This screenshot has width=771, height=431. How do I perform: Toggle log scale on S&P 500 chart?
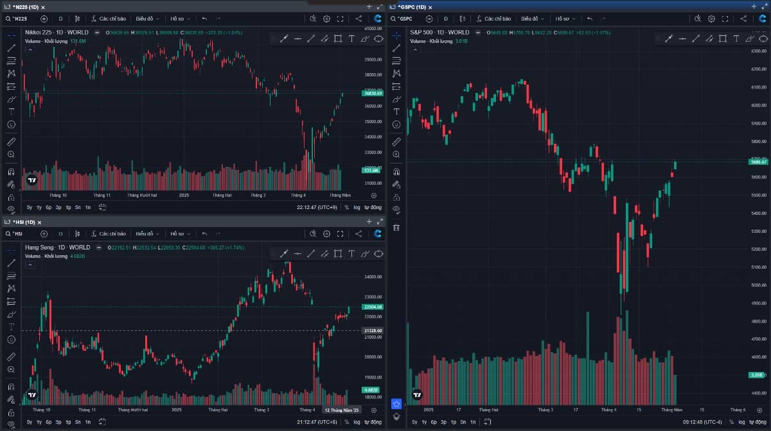coord(743,422)
